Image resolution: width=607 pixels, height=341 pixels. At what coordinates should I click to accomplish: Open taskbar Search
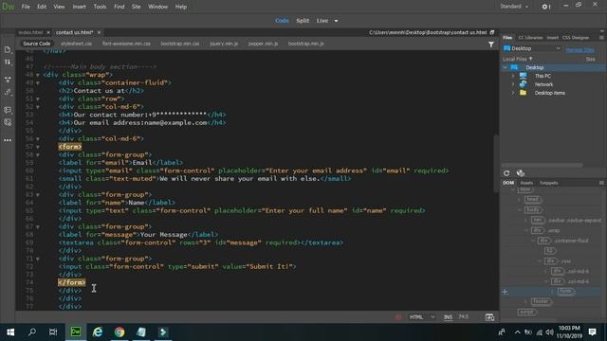click(32, 332)
